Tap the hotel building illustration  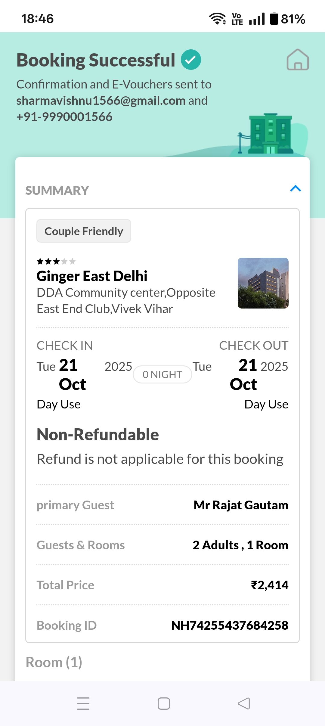coord(270,134)
